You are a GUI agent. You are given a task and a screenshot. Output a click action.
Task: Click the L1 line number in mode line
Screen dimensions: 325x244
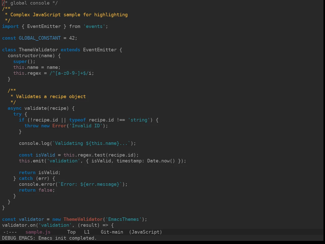pos(87,232)
